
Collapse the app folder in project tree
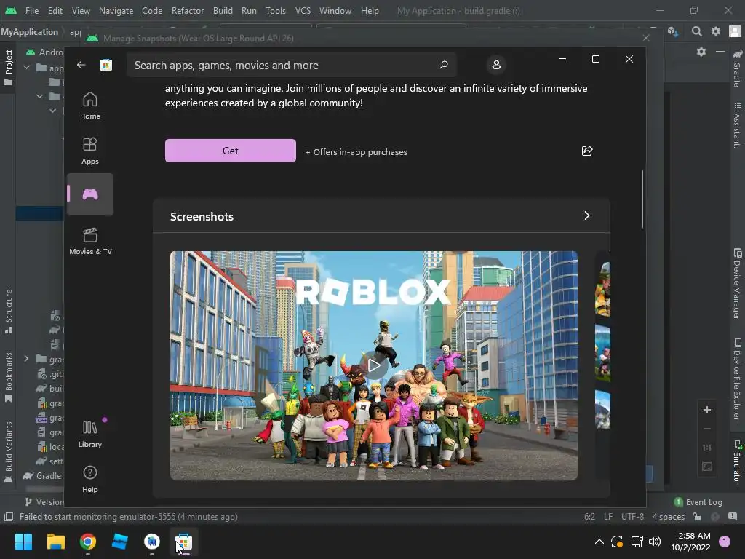pos(27,68)
